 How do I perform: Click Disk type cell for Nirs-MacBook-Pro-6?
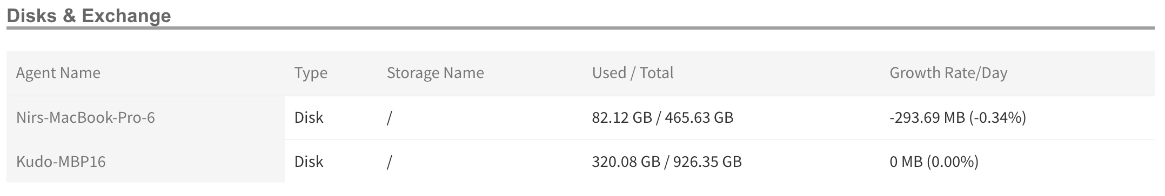point(309,117)
